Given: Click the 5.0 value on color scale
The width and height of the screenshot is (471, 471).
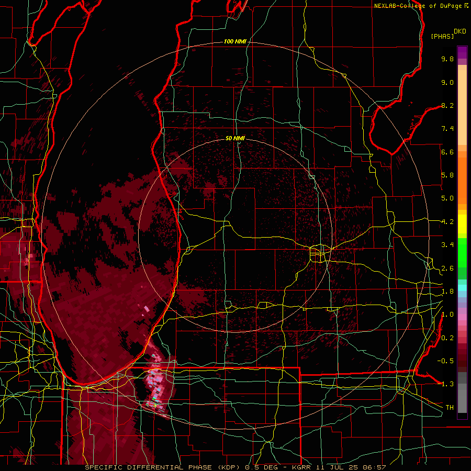Looking at the screenshot, I should coord(447,198).
